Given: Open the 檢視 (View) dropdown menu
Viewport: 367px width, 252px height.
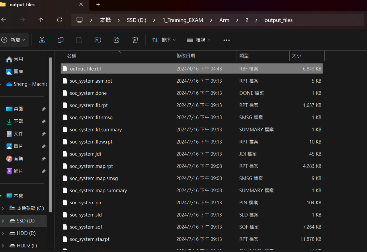Looking at the screenshot, I should pyautogui.click(x=198, y=40).
